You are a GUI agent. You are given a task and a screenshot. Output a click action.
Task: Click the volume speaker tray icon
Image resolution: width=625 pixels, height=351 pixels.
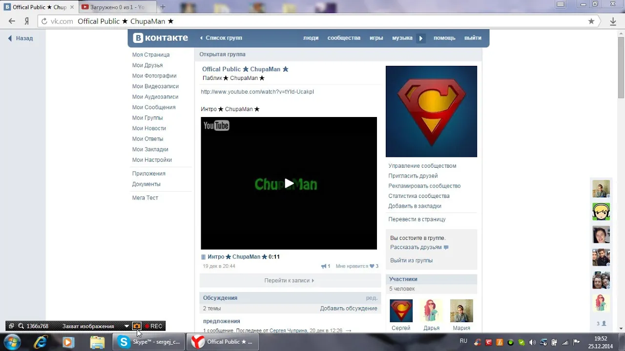click(x=532, y=342)
